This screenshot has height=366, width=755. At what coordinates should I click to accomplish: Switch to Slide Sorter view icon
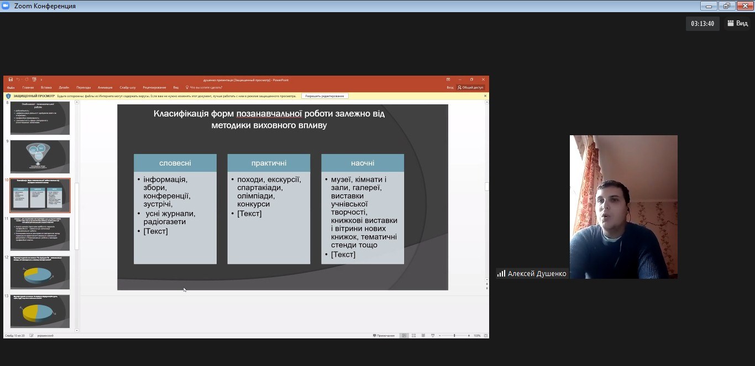tap(414, 336)
